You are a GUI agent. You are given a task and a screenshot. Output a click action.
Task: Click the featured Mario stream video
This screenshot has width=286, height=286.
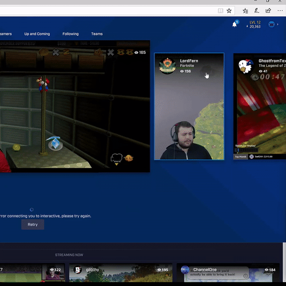[75, 106]
